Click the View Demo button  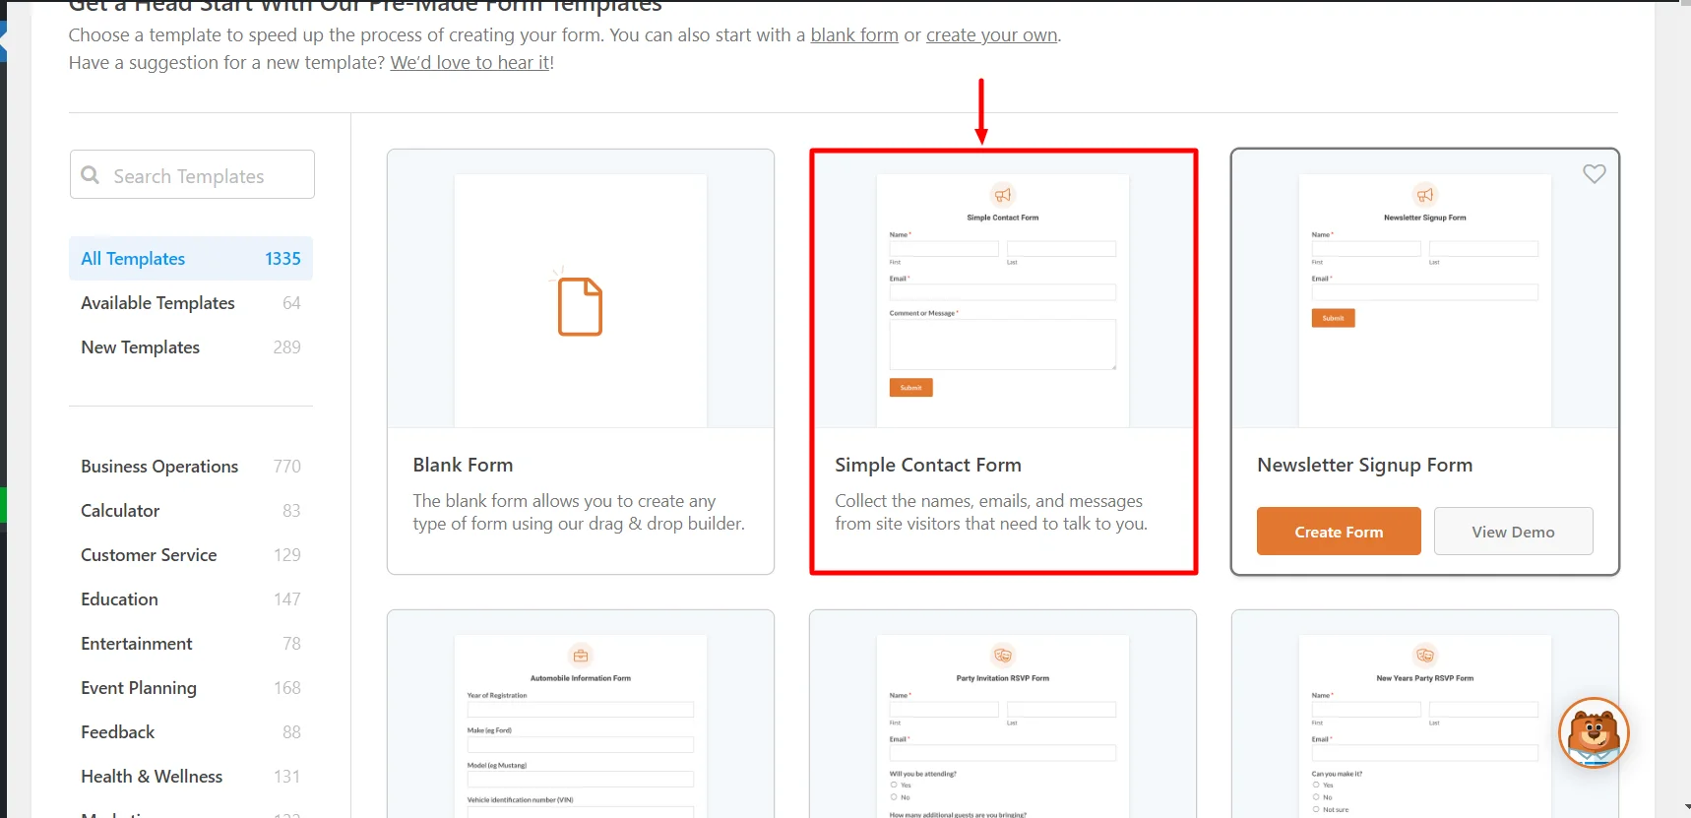pos(1513,532)
